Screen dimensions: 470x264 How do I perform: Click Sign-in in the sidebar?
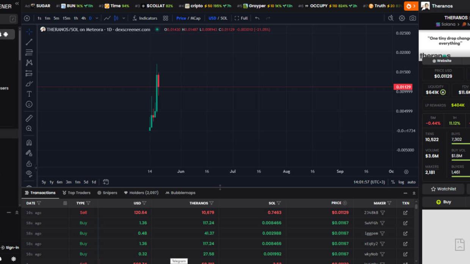pyautogui.click(x=10, y=247)
